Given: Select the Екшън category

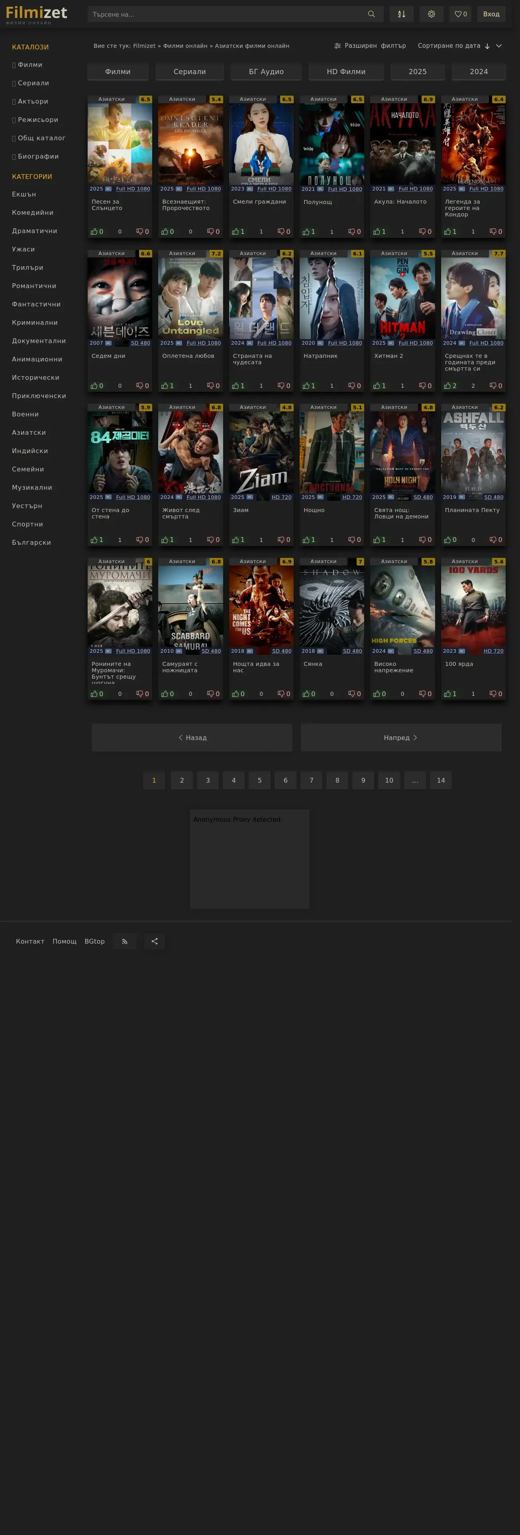Looking at the screenshot, I should [24, 194].
